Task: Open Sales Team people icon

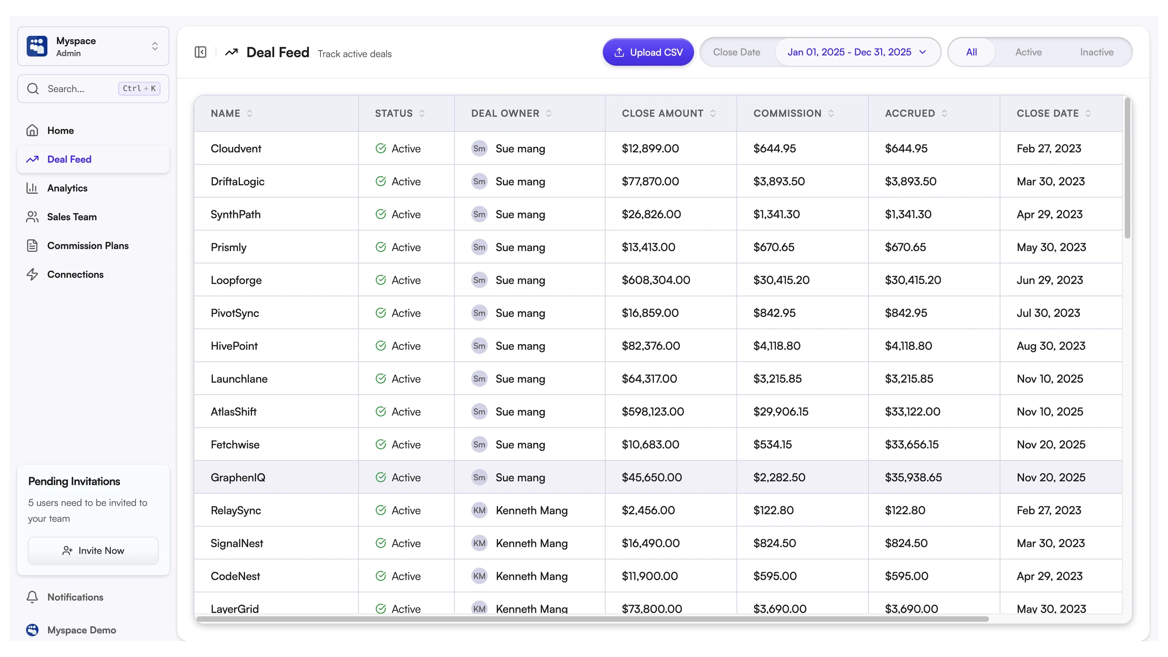Action: pyautogui.click(x=32, y=217)
